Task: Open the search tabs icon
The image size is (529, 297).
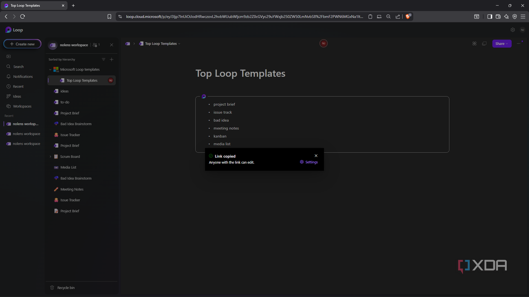Action: coord(476,17)
